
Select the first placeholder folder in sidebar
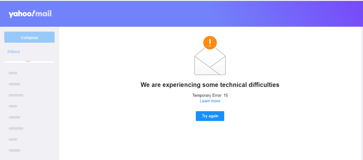(x=13, y=73)
